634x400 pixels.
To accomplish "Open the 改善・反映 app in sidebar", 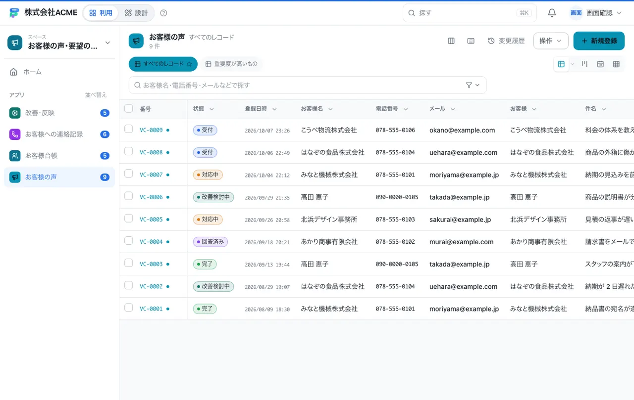I will click(59, 113).
